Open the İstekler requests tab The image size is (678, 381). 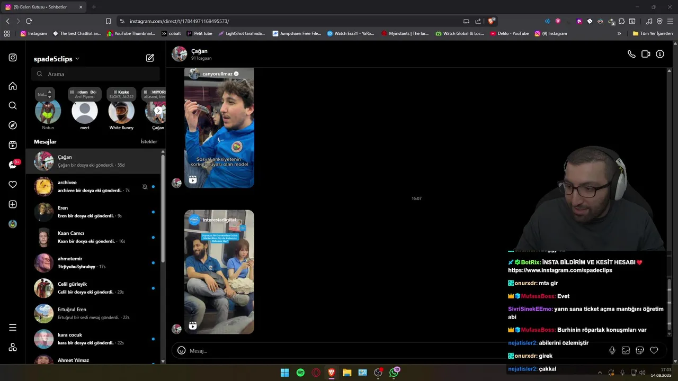[149, 142]
